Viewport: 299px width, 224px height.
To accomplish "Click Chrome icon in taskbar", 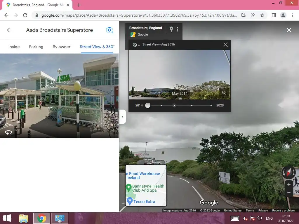I will [x=42, y=218].
